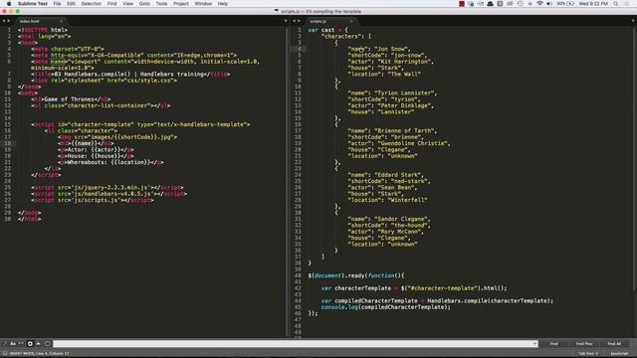Close the scripts.js tab
This screenshot has height=358, width=637.
click(351, 21)
